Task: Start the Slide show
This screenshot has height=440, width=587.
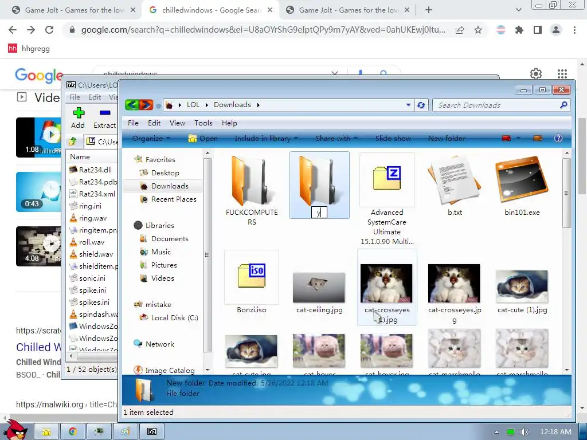Action: (393, 139)
